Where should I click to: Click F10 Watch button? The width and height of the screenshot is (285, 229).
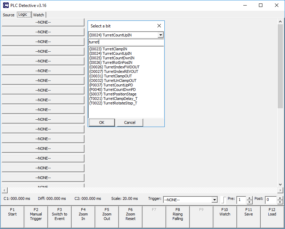225,217
